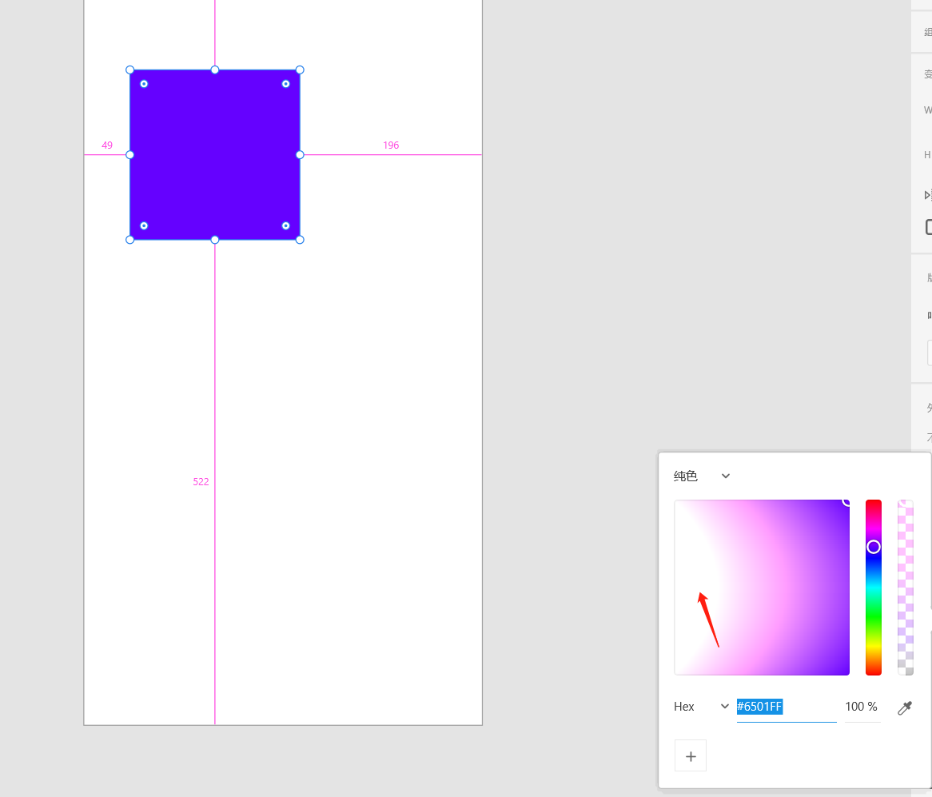Select the eyedropper tool in the color picker
Screen dimensions: 932x797
pyautogui.click(x=904, y=707)
